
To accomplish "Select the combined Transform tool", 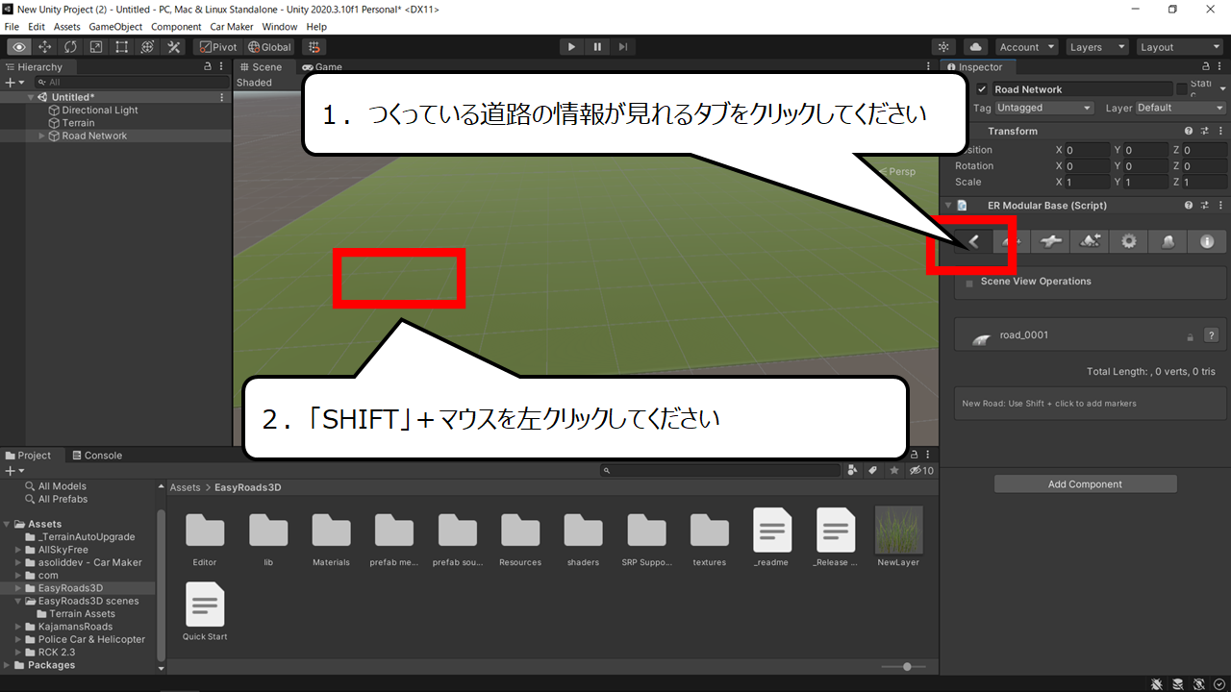I will click(148, 47).
